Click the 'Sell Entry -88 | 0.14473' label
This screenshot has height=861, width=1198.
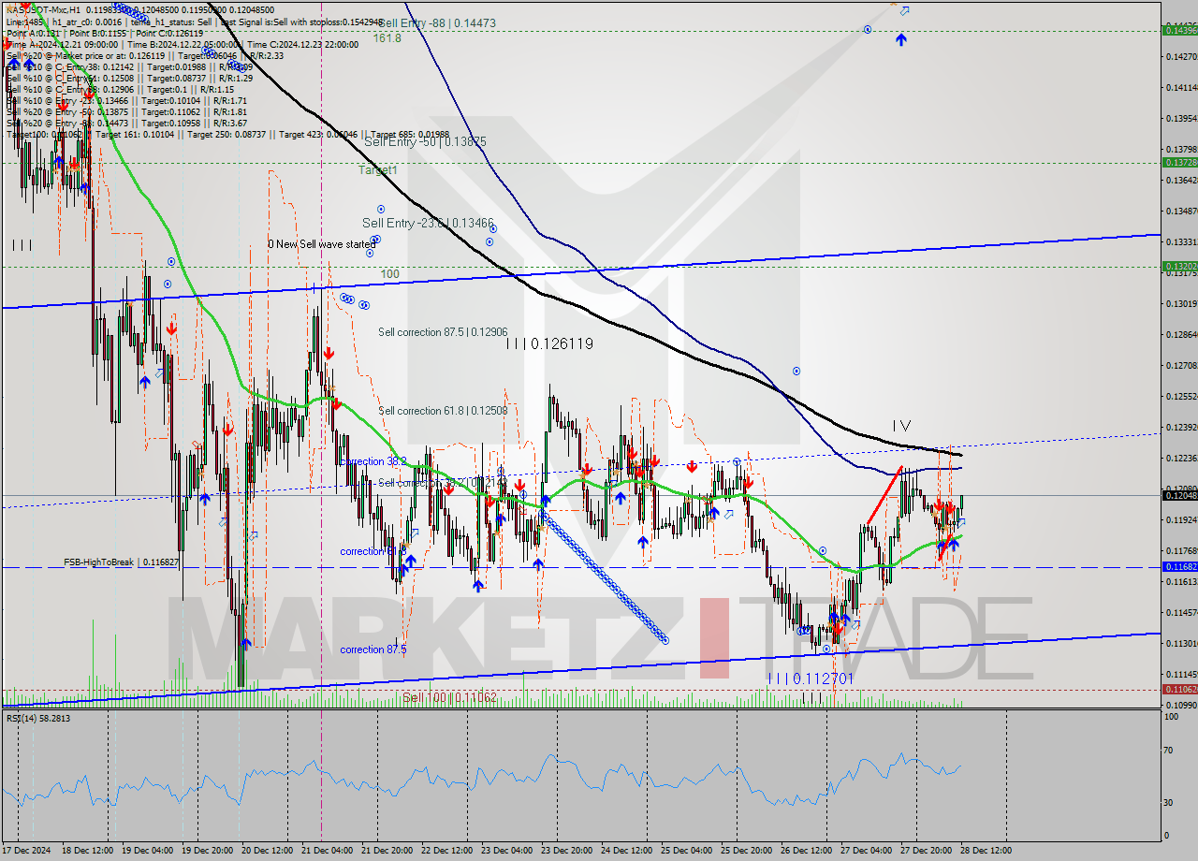(x=437, y=22)
